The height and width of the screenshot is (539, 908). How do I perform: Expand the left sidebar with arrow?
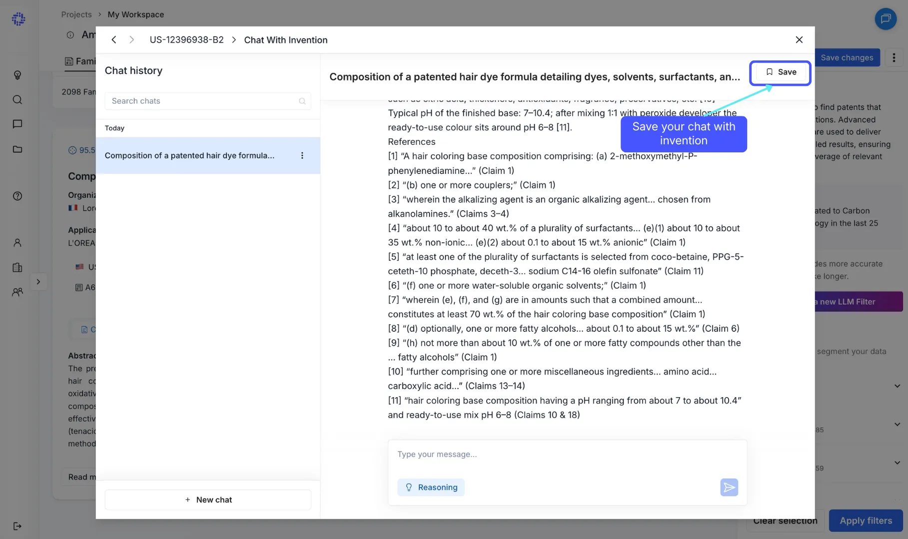tap(38, 282)
